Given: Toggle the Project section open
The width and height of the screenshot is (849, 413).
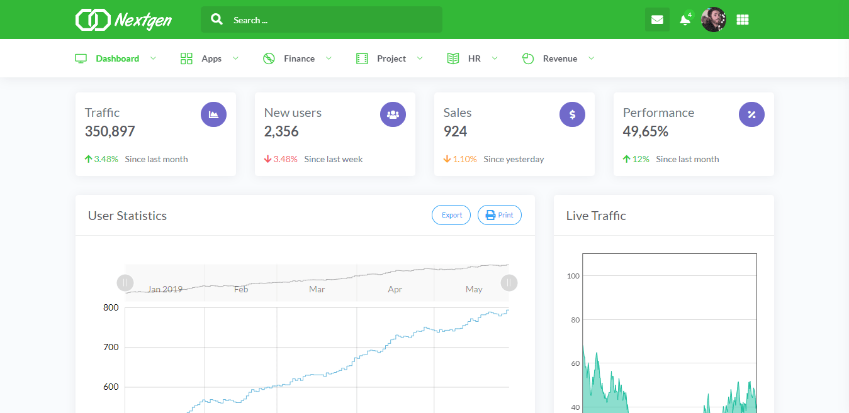Looking at the screenshot, I should click(x=420, y=58).
